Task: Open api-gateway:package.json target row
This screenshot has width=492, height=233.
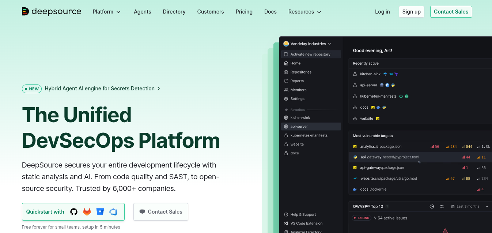Action: coord(420,168)
